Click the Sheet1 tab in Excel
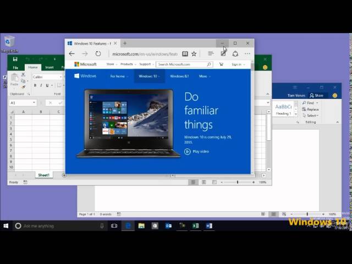352x264 pixels. click(x=44, y=175)
